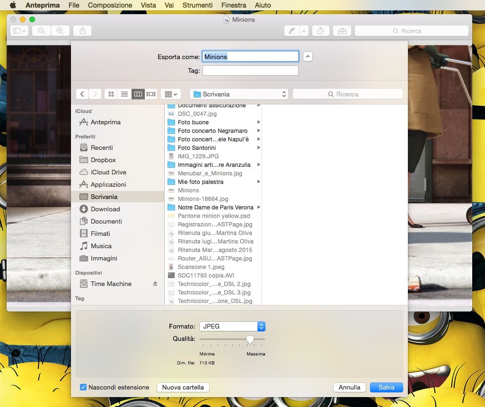
Task: Toggle the Nascondi estensione checkbox
Action: point(83,387)
